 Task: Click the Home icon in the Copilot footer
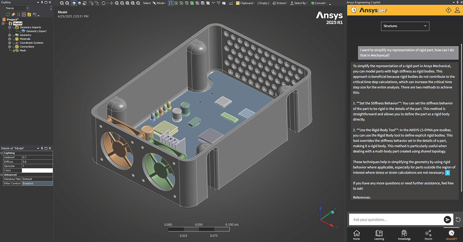(x=357, y=234)
